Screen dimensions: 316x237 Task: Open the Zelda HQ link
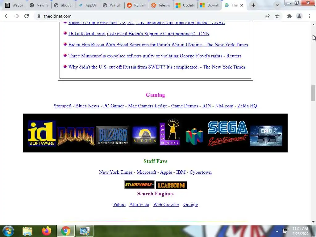coord(247,106)
